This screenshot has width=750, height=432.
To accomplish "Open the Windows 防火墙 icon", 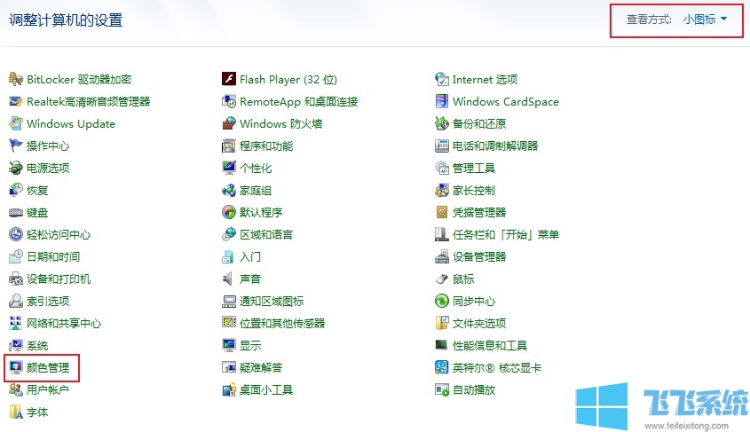I will point(229,124).
